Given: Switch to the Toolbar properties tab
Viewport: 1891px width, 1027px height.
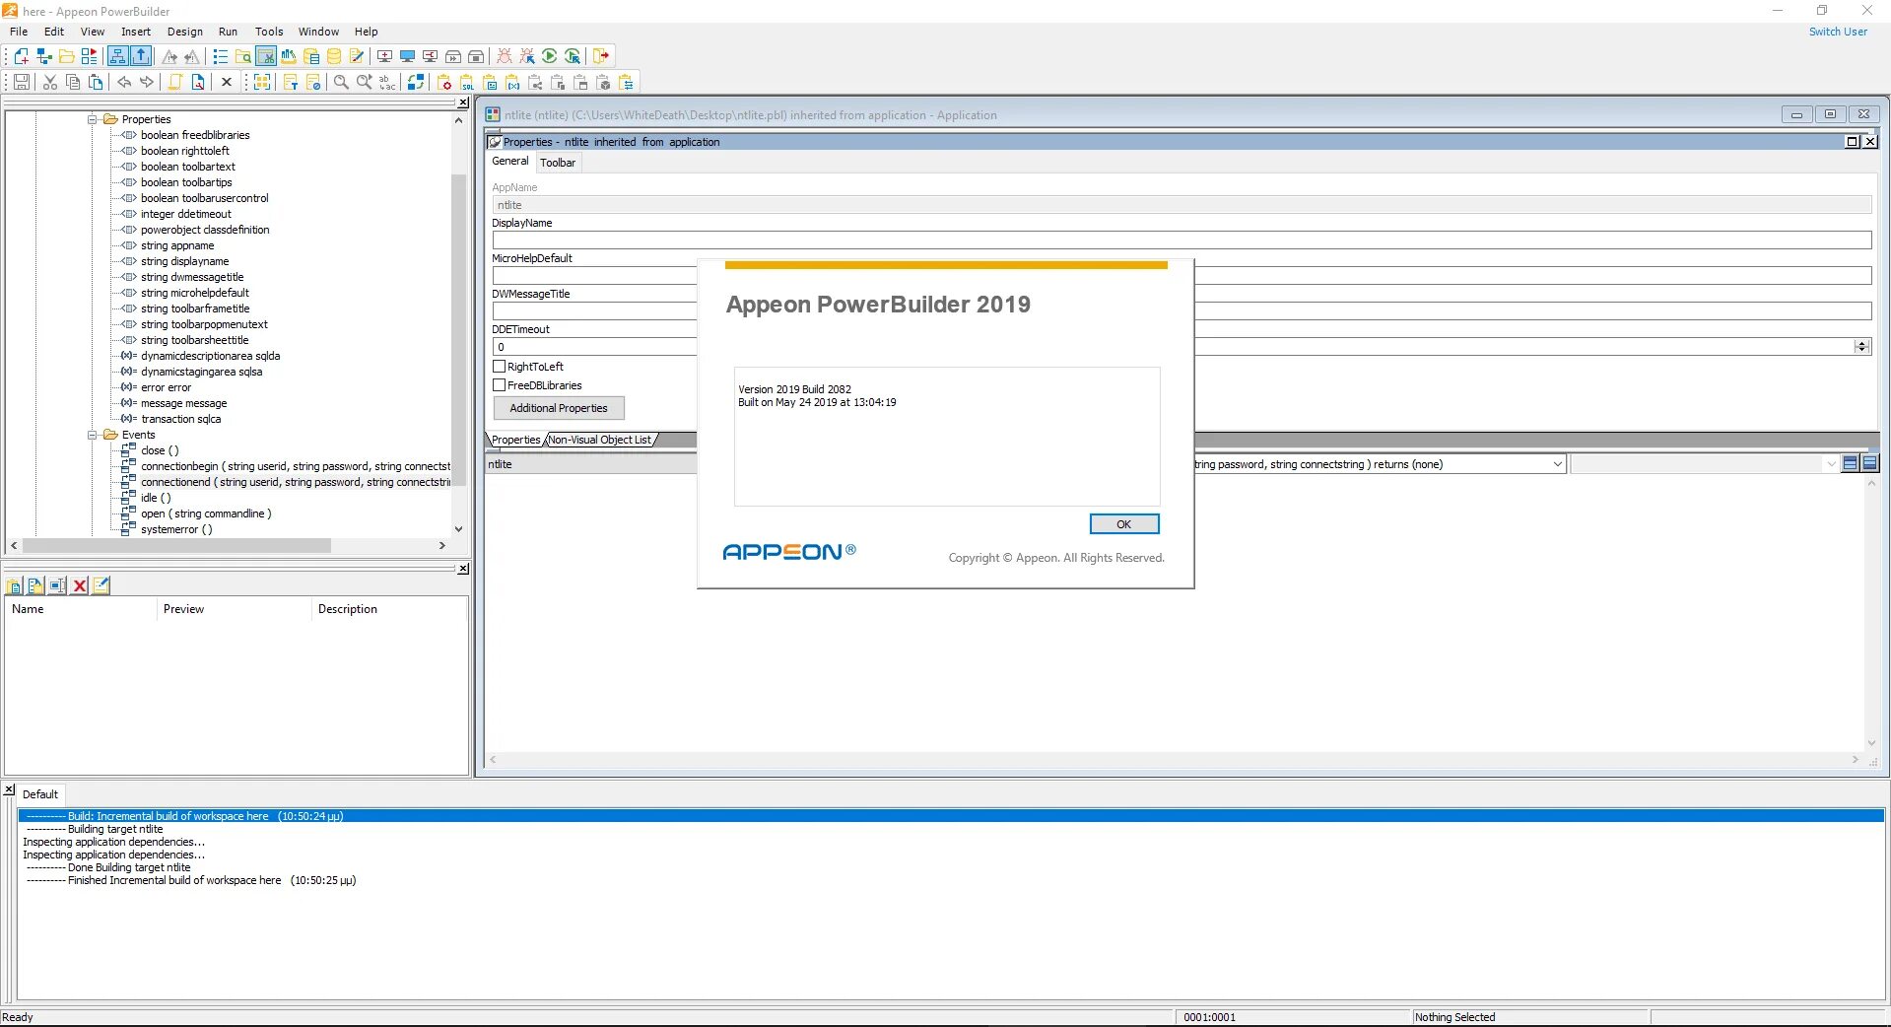Looking at the screenshot, I should pos(558,163).
